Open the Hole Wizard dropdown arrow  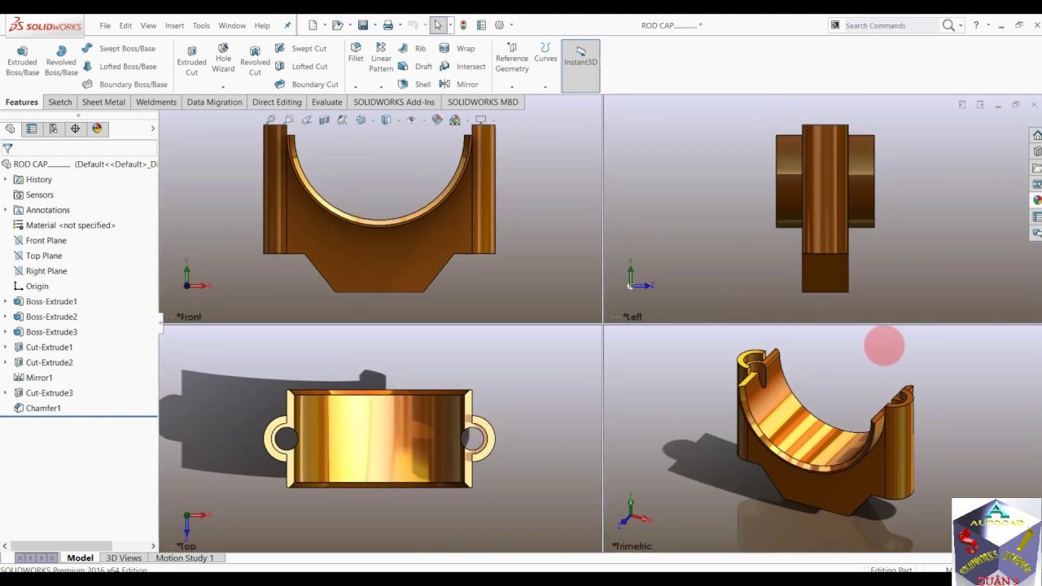coord(223,86)
